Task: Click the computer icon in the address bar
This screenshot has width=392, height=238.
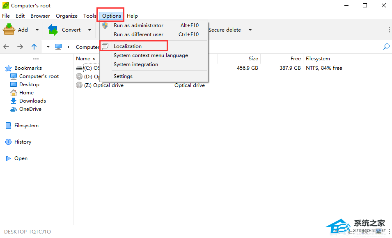Action: pos(58,47)
